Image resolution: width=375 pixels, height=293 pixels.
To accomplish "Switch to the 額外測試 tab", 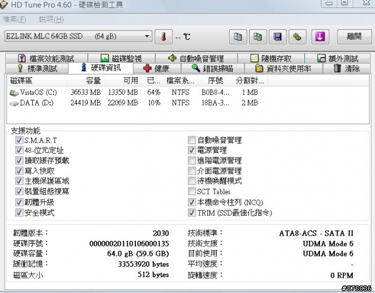I will (337, 59).
